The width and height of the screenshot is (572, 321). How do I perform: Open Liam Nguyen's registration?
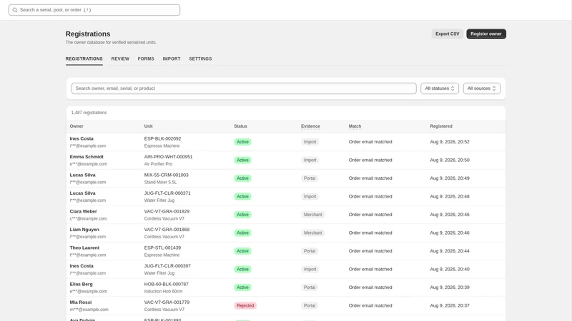286,233
